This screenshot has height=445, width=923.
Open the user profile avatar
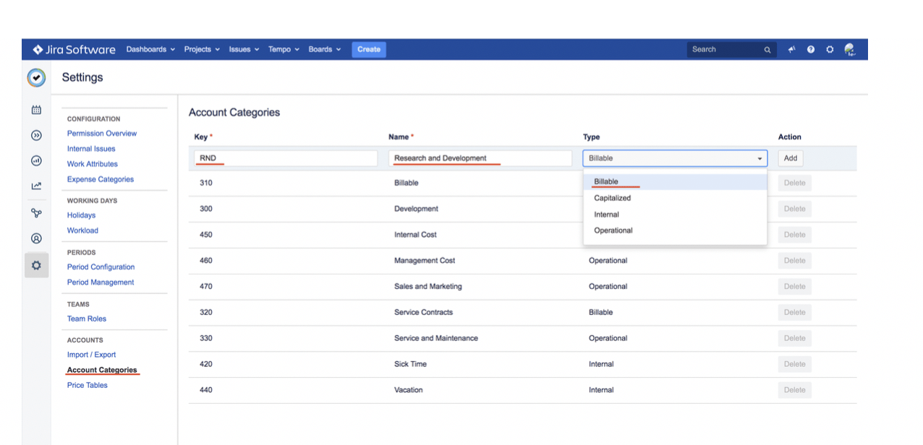point(850,49)
